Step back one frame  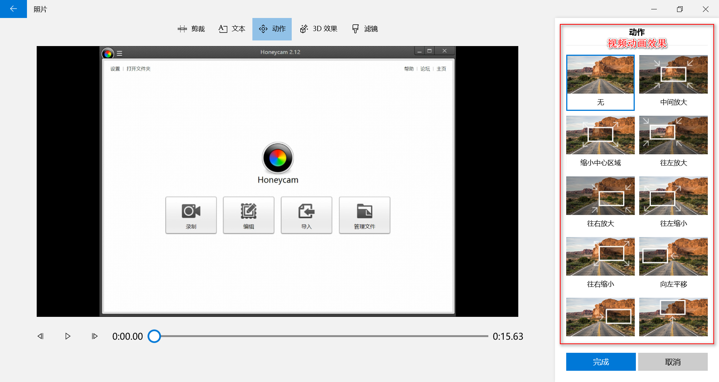coord(40,336)
